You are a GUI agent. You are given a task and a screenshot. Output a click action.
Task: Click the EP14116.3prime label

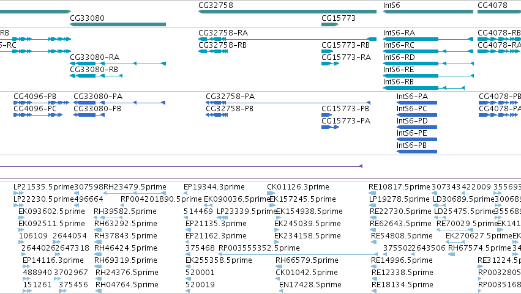tap(53, 261)
